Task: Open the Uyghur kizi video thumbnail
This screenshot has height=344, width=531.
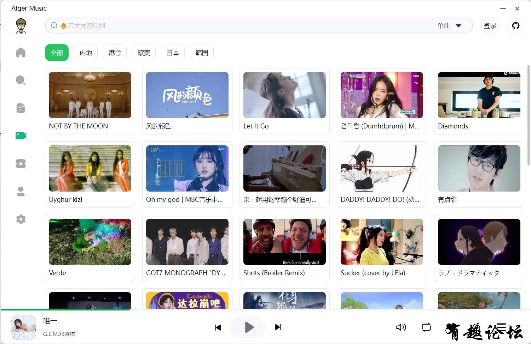Action: click(x=90, y=168)
